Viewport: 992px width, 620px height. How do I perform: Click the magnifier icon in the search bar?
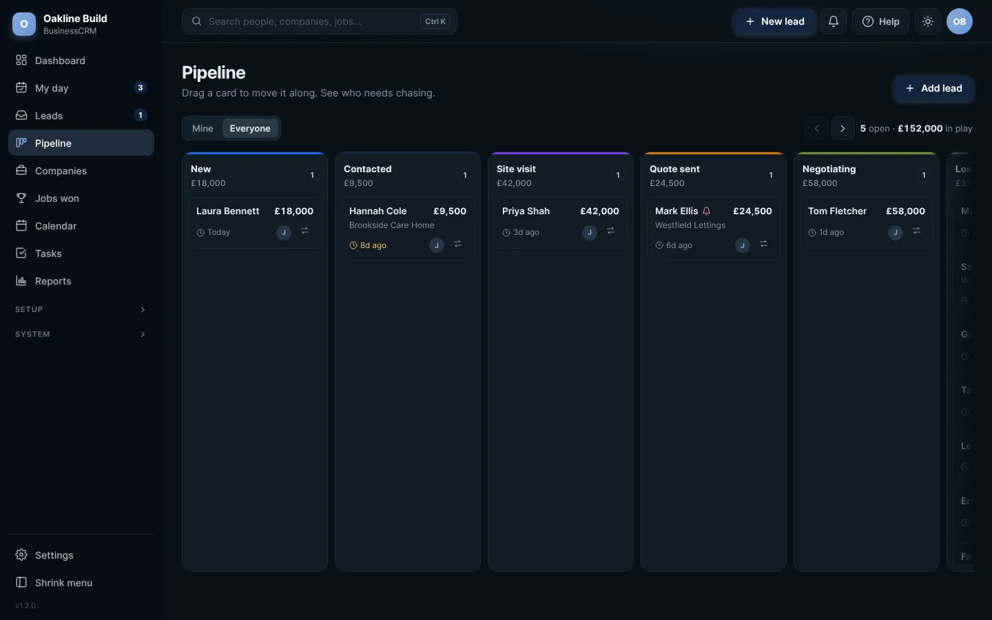click(x=196, y=21)
